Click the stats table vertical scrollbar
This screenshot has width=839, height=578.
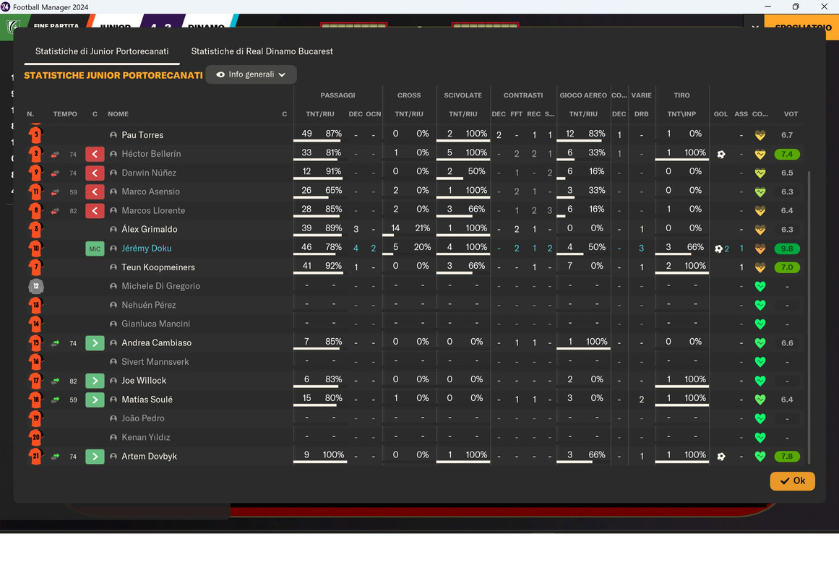point(809,317)
